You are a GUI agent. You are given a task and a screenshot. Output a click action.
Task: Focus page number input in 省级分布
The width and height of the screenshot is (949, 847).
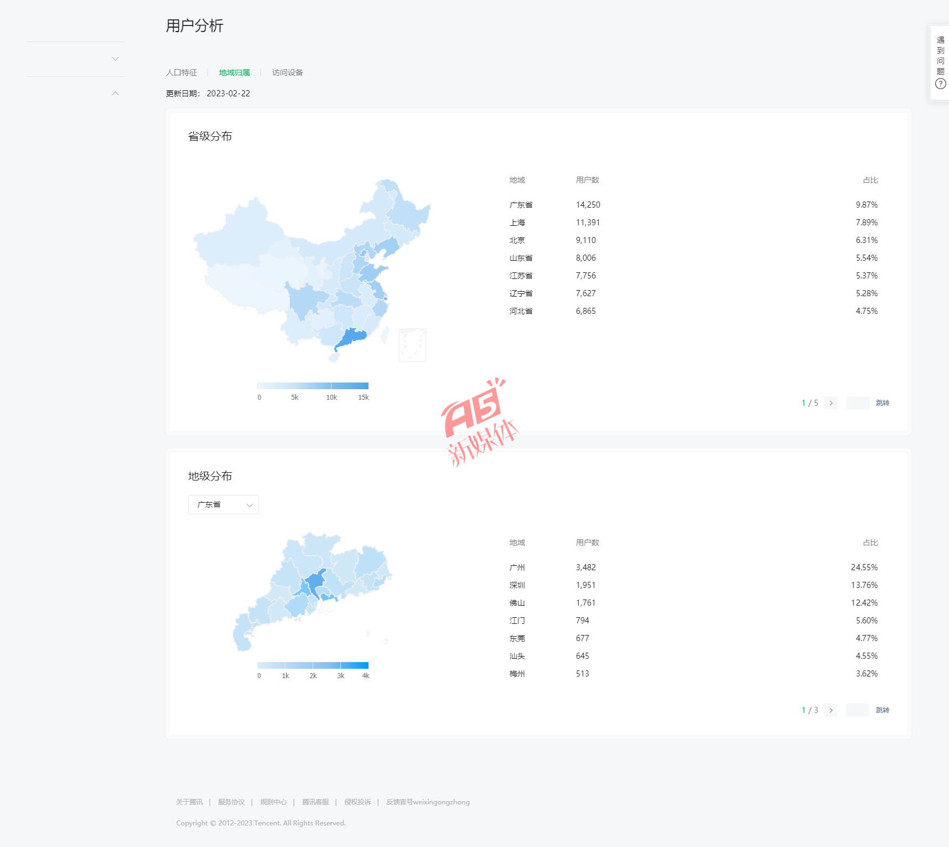pyautogui.click(x=858, y=403)
